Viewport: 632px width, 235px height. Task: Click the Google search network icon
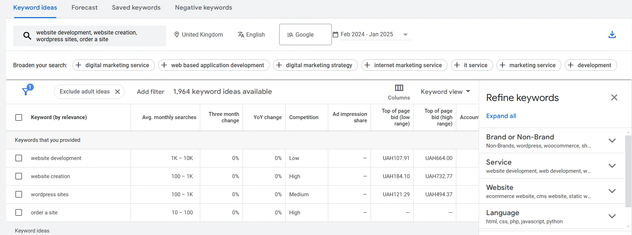pos(290,34)
